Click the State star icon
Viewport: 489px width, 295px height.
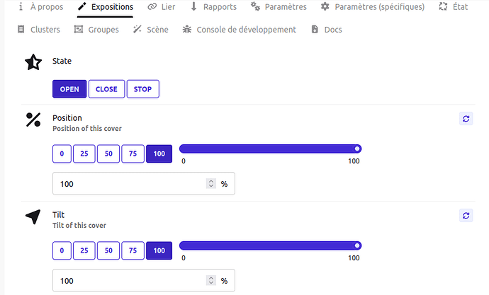pyautogui.click(x=33, y=62)
